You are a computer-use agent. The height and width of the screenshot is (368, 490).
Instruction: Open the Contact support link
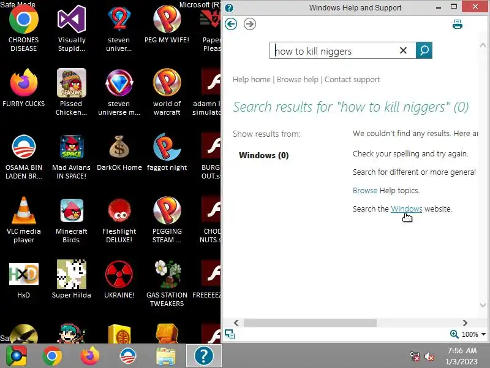[352, 80]
